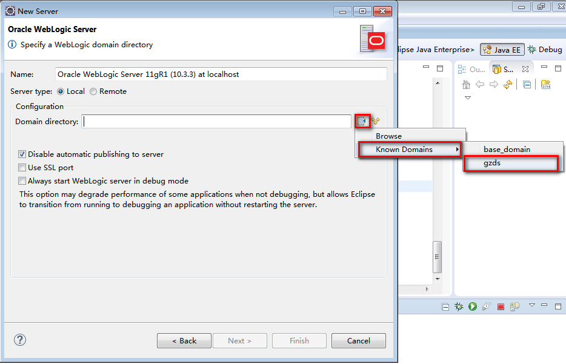This screenshot has height=364, width=566.
Task: Start the server with green play icon
Action: [473, 306]
